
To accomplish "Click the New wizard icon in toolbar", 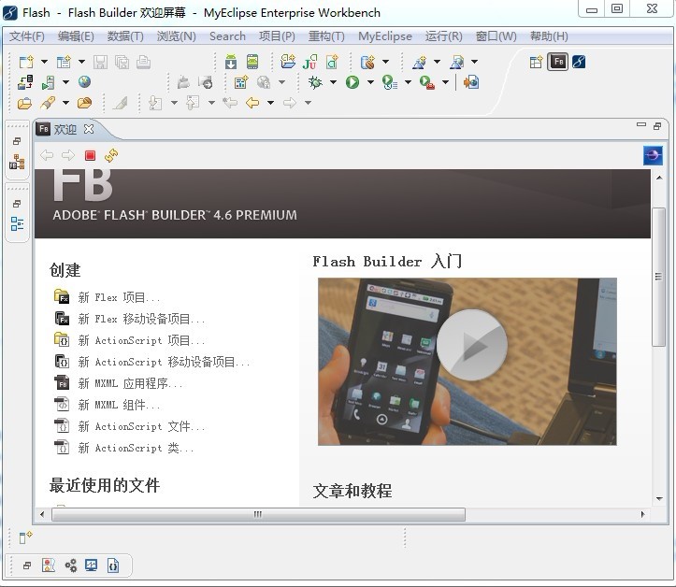I will click(x=26, y=62).
